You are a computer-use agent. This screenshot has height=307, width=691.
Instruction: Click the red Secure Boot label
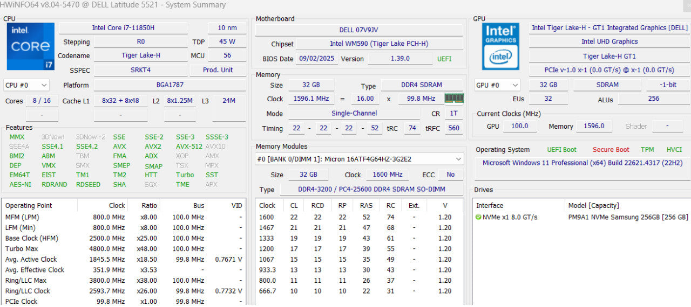pyautogui.click(x=611, y=150)
